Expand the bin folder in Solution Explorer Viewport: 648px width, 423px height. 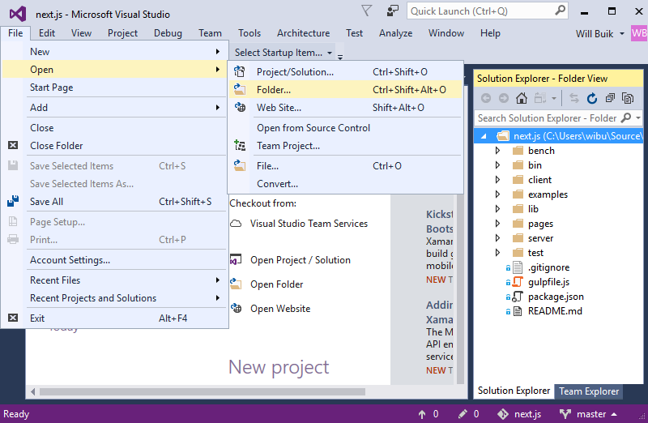(497, 165)
